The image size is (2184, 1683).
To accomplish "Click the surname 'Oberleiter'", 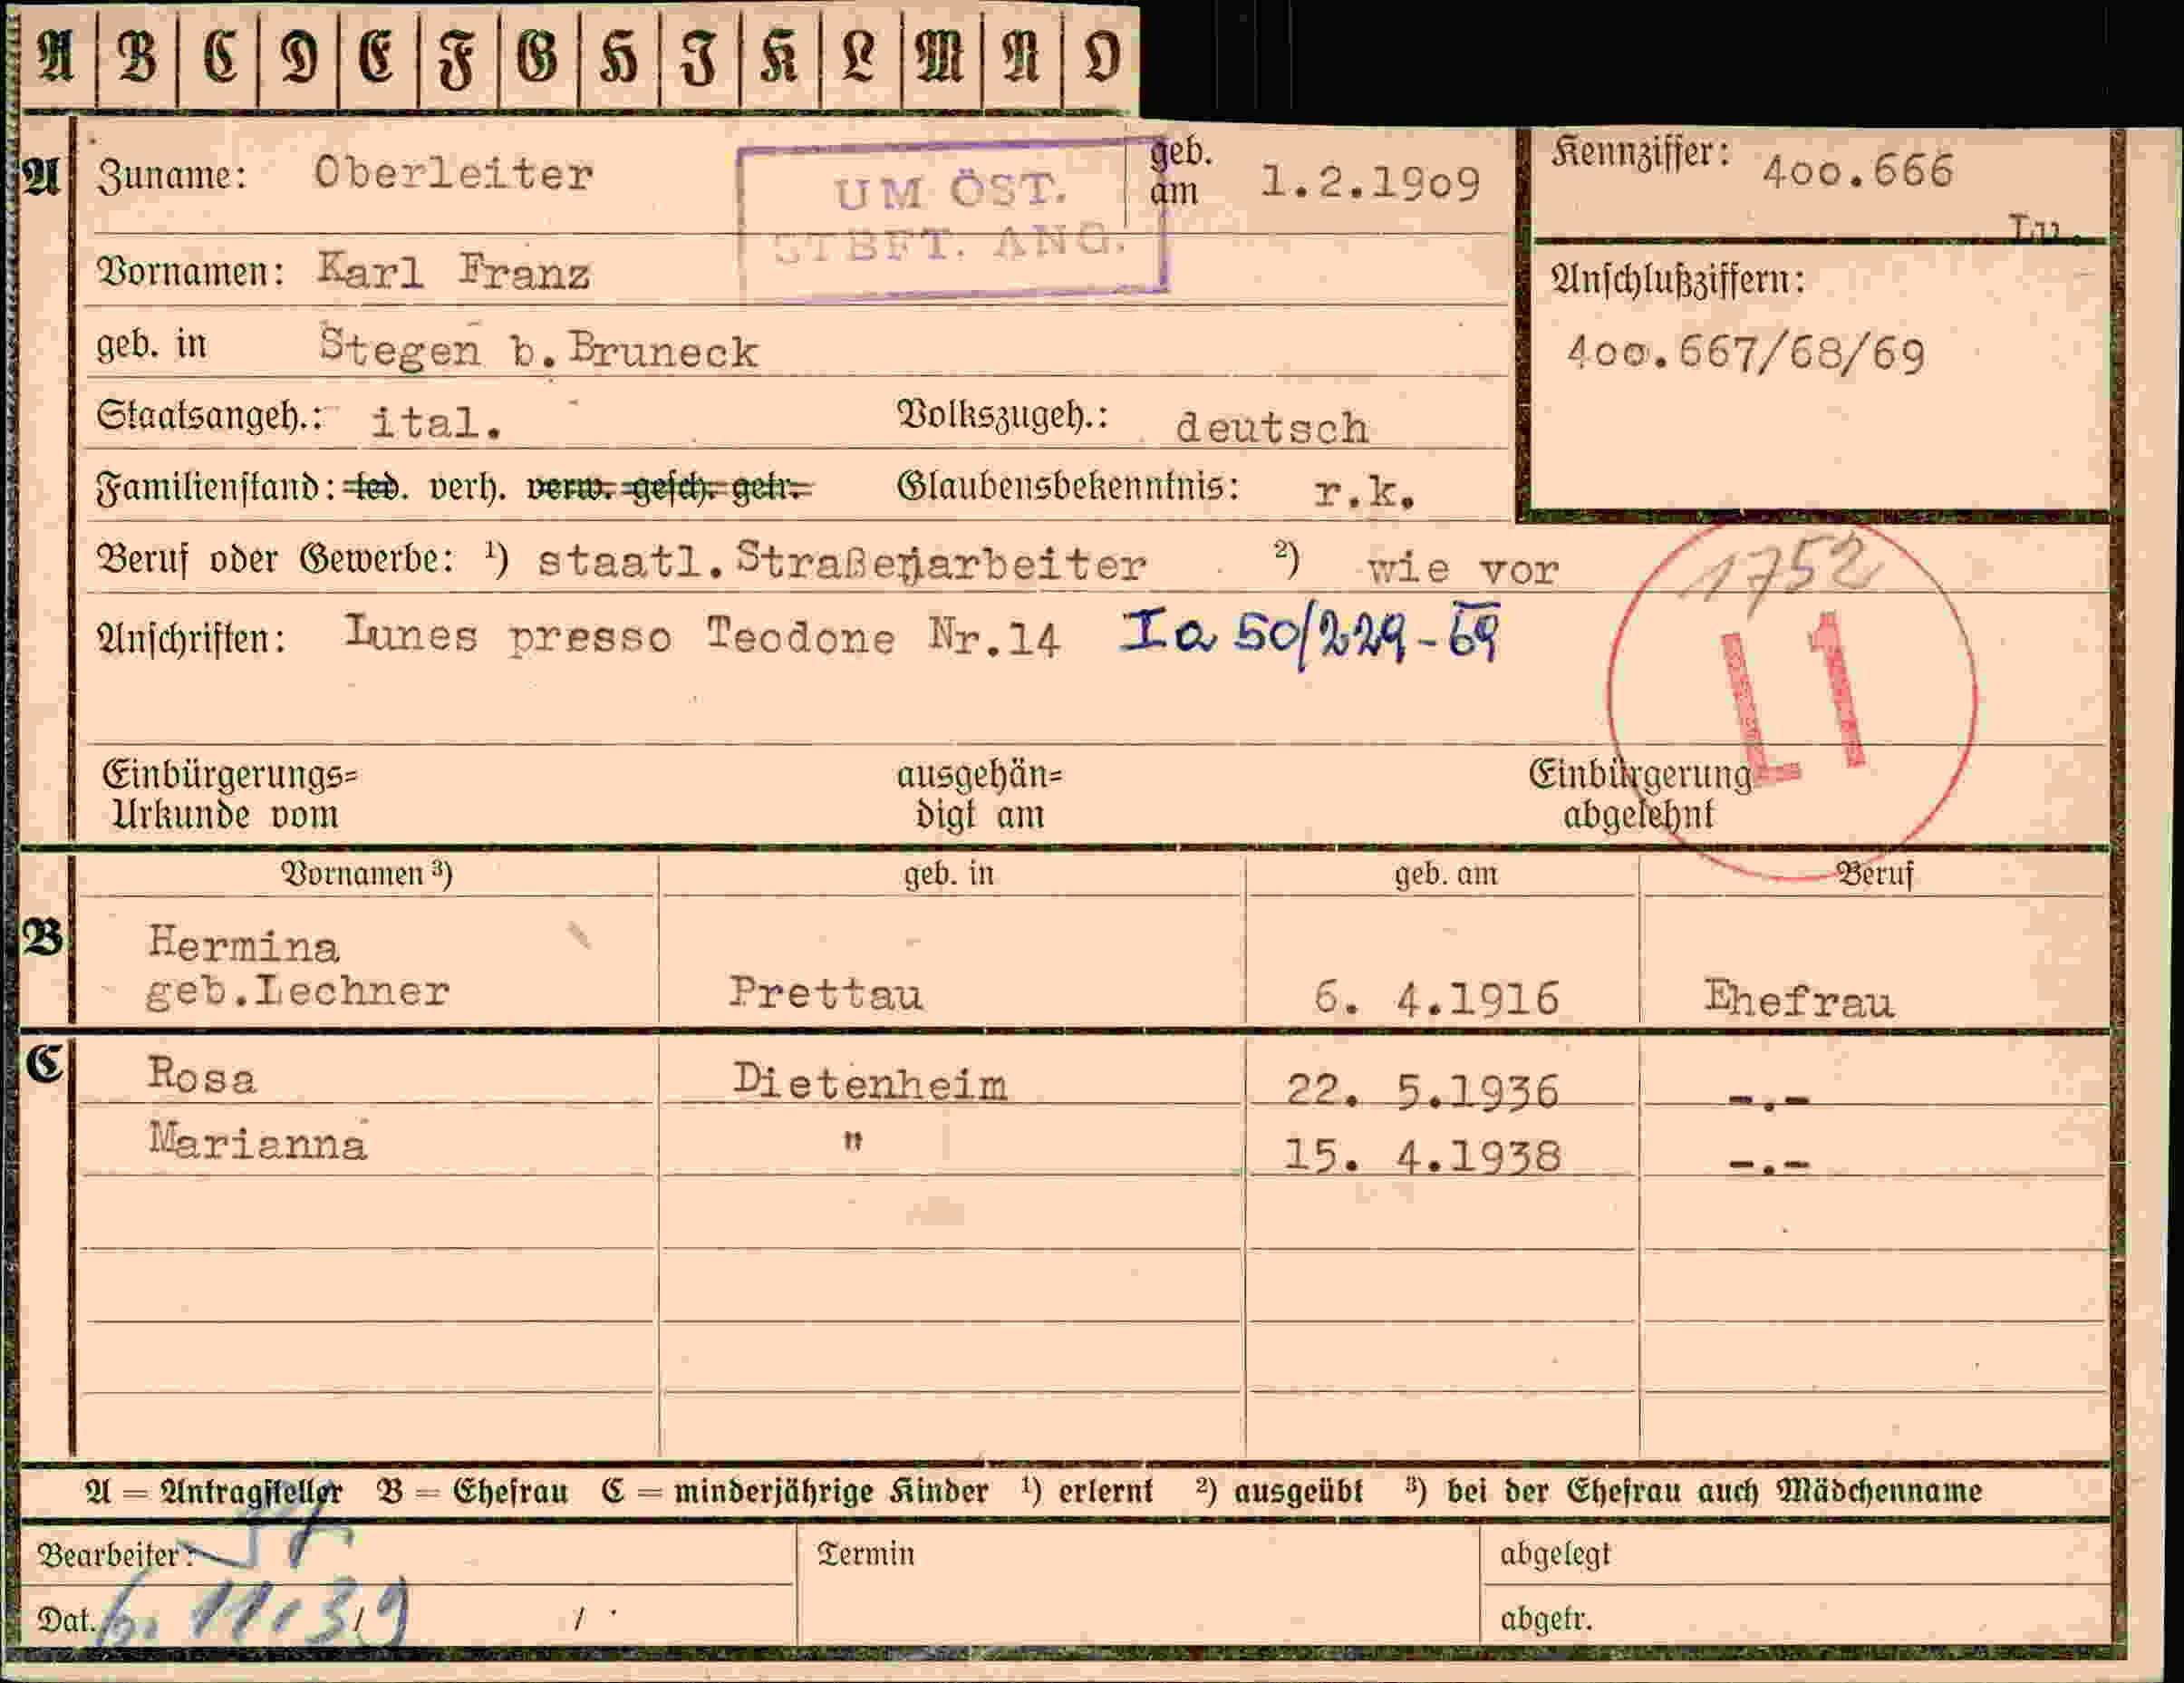I will pyautogui.click(x=453, y=174).
